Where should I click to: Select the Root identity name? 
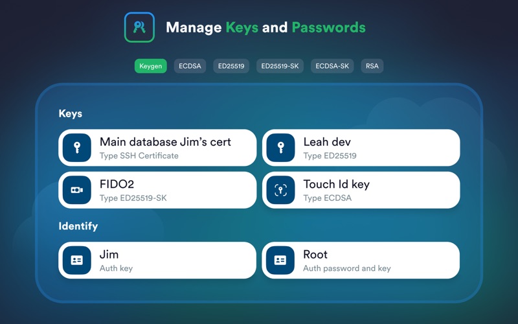click(x=315, y=254)
